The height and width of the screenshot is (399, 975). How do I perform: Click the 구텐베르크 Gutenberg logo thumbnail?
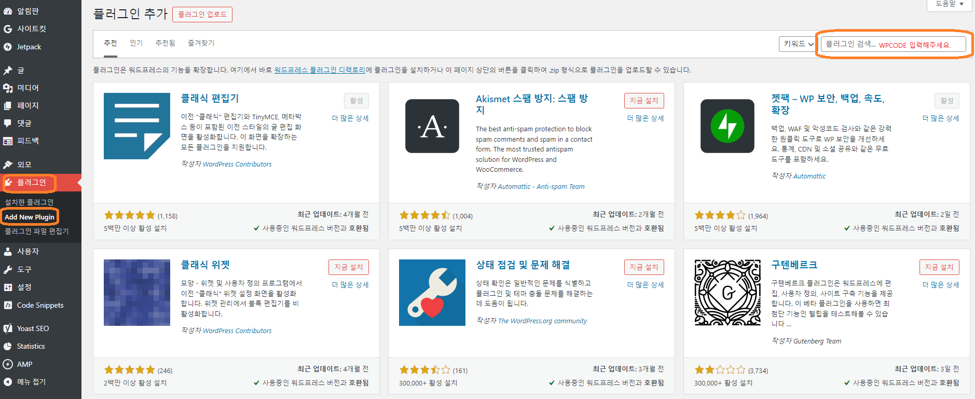point(727,293)
